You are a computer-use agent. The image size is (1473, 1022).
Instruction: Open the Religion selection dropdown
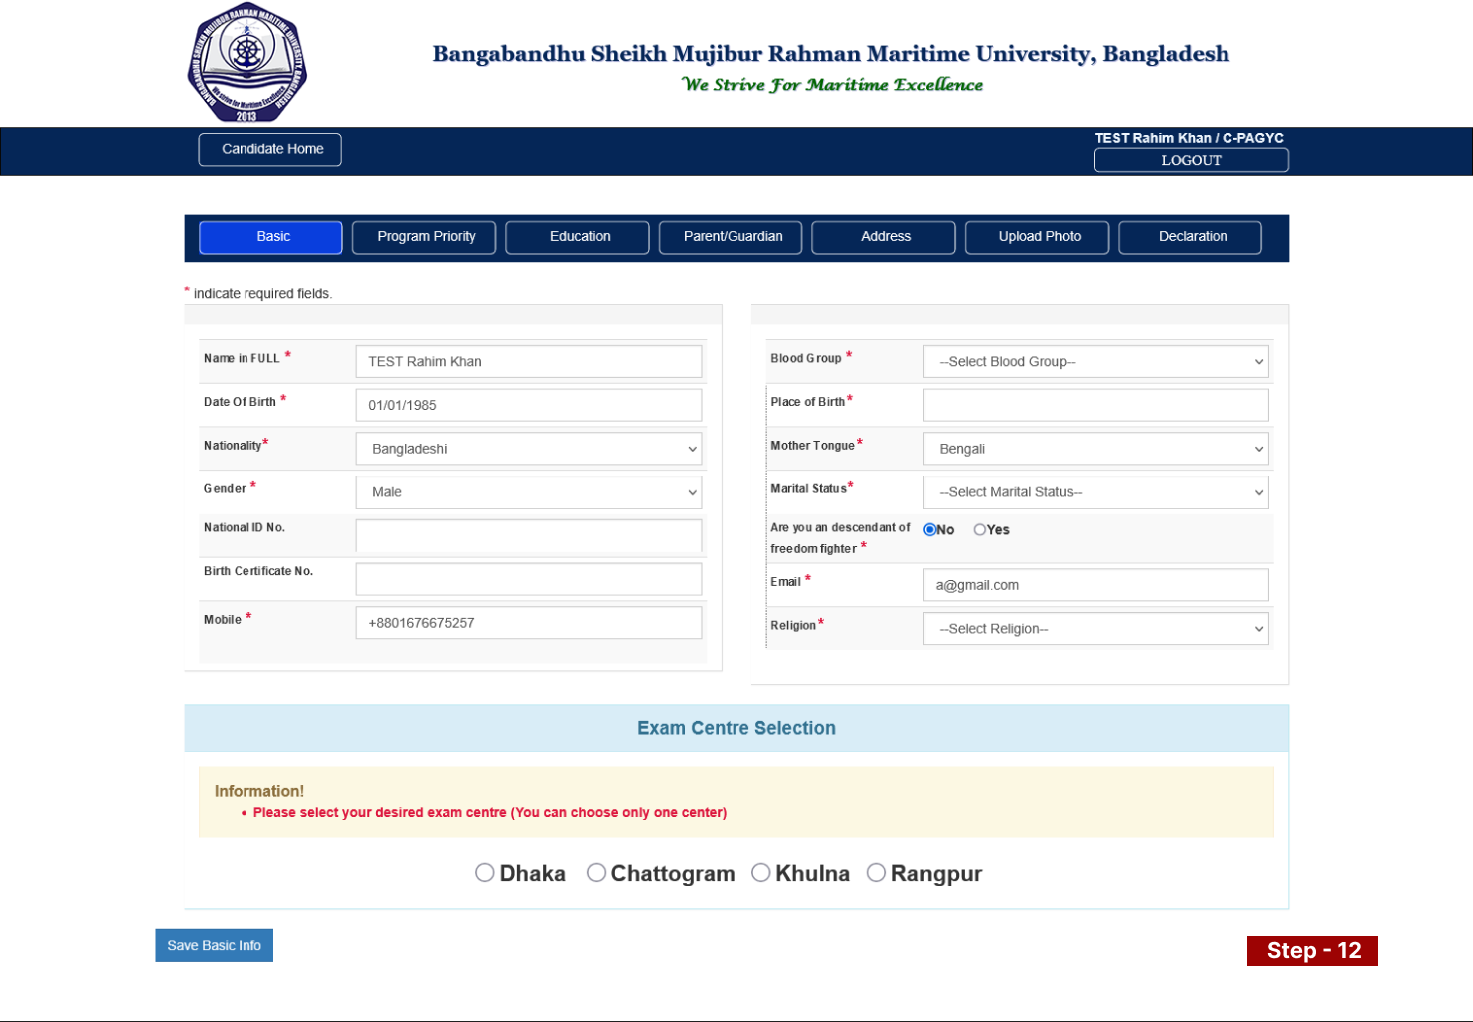[1095, 629]
